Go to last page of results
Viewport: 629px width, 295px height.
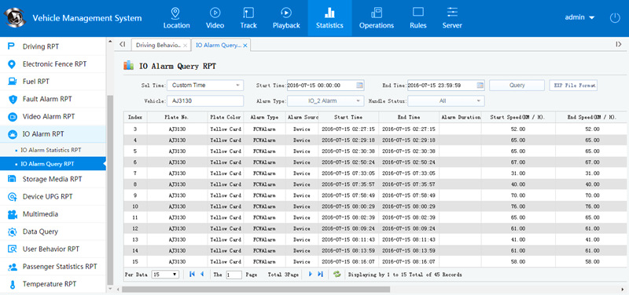click(x=320, y=274)
